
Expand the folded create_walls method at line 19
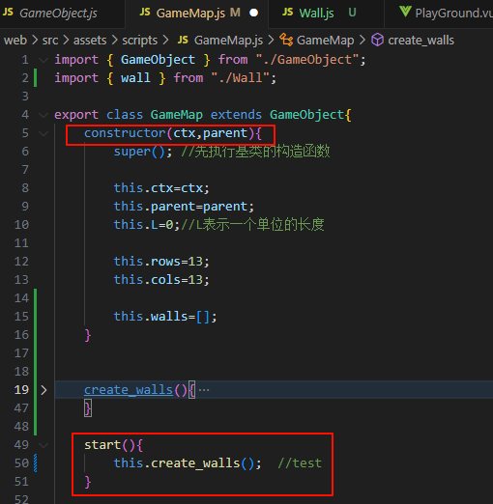(x=43, y=390)
